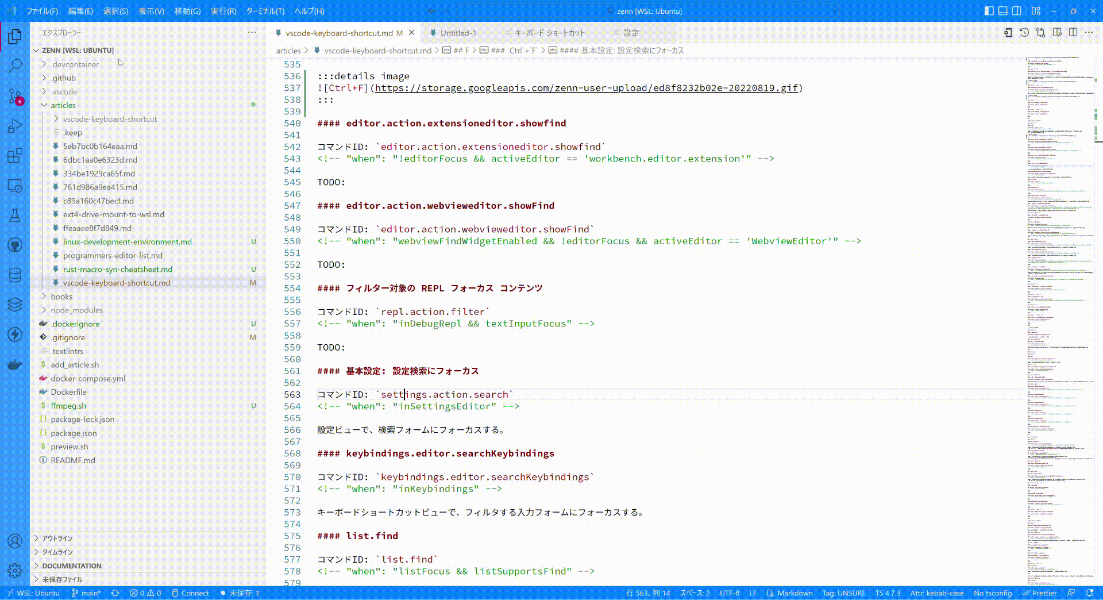Screen dimensions: 1103x600
Task: Click the command center search box
Action: tap(648, 11)
